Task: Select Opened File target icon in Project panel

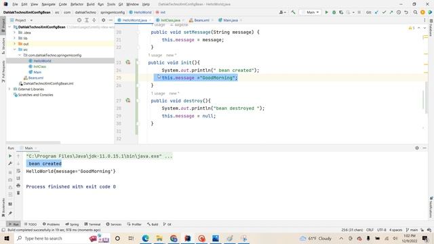Action: (x=79, y=20)
